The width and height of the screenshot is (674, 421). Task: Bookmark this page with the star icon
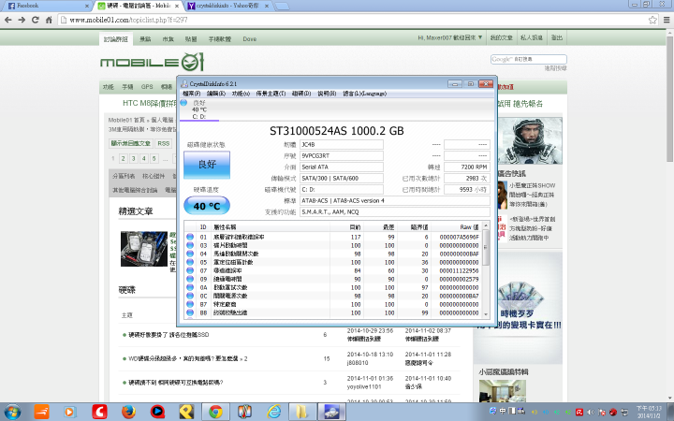pos(652,20)
